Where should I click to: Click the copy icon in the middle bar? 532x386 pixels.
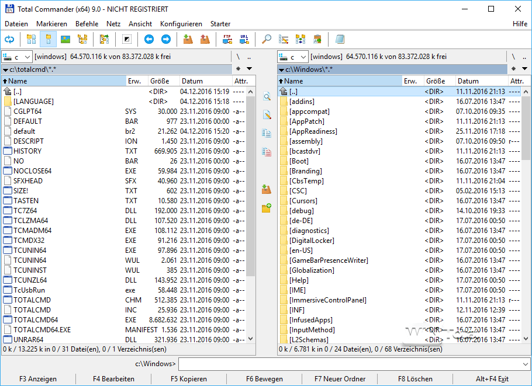[x=267, y=133]
